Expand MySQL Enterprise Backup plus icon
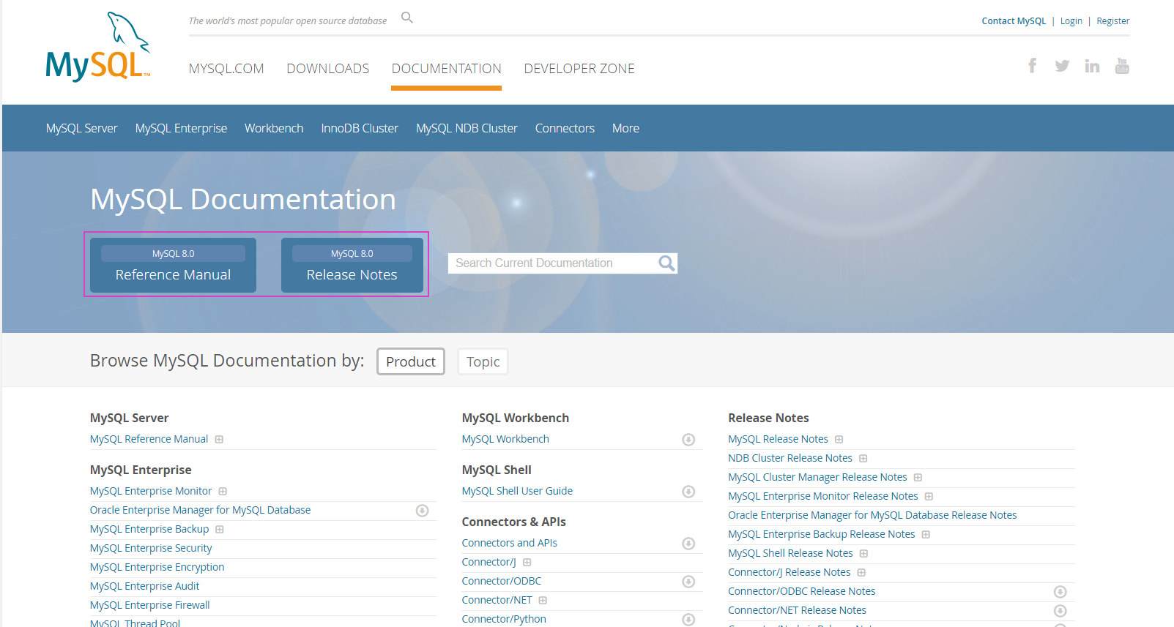This screenshot has height=627, width=1174. [x=220, y=530]
